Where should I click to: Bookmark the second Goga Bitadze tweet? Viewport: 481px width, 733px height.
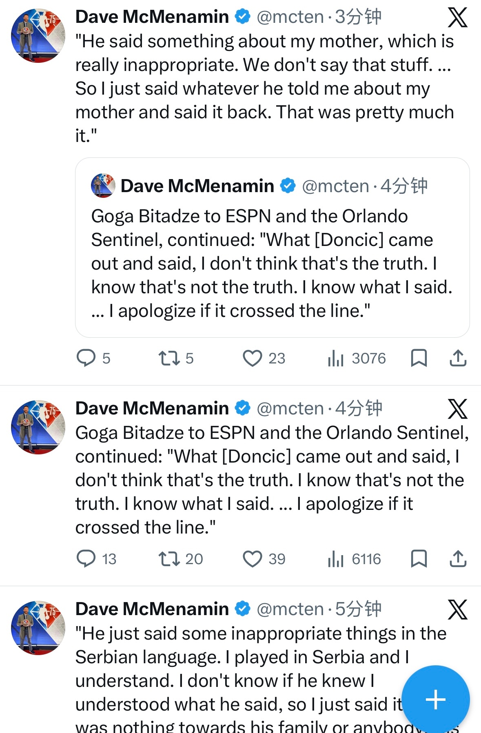(x=419, y=558)
